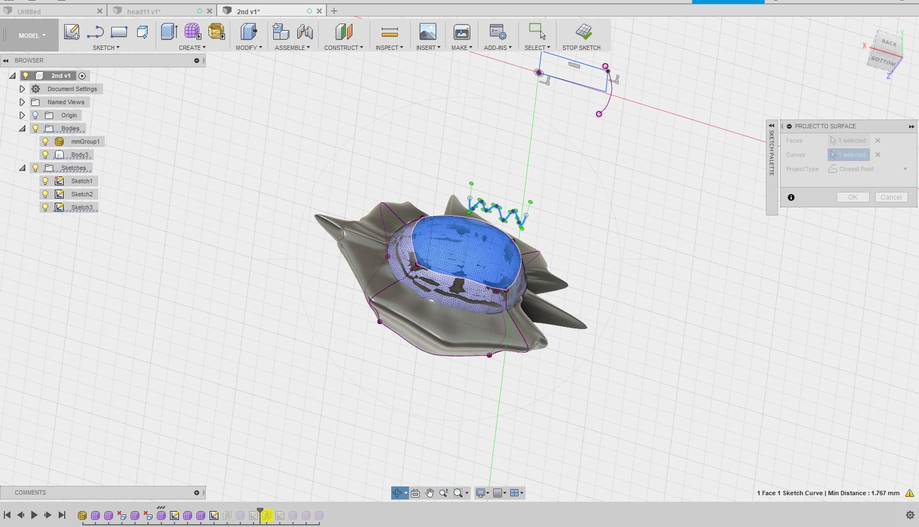The width and height of the screenshot is (919, 527).
Task: Toggle visibility of mmGroup1
Action: tap(45, 141)
